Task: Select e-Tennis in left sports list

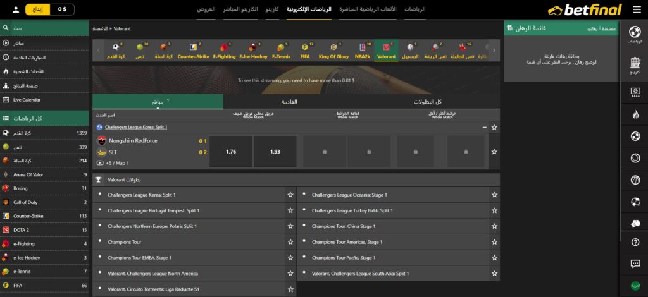Action: [45, 272]
